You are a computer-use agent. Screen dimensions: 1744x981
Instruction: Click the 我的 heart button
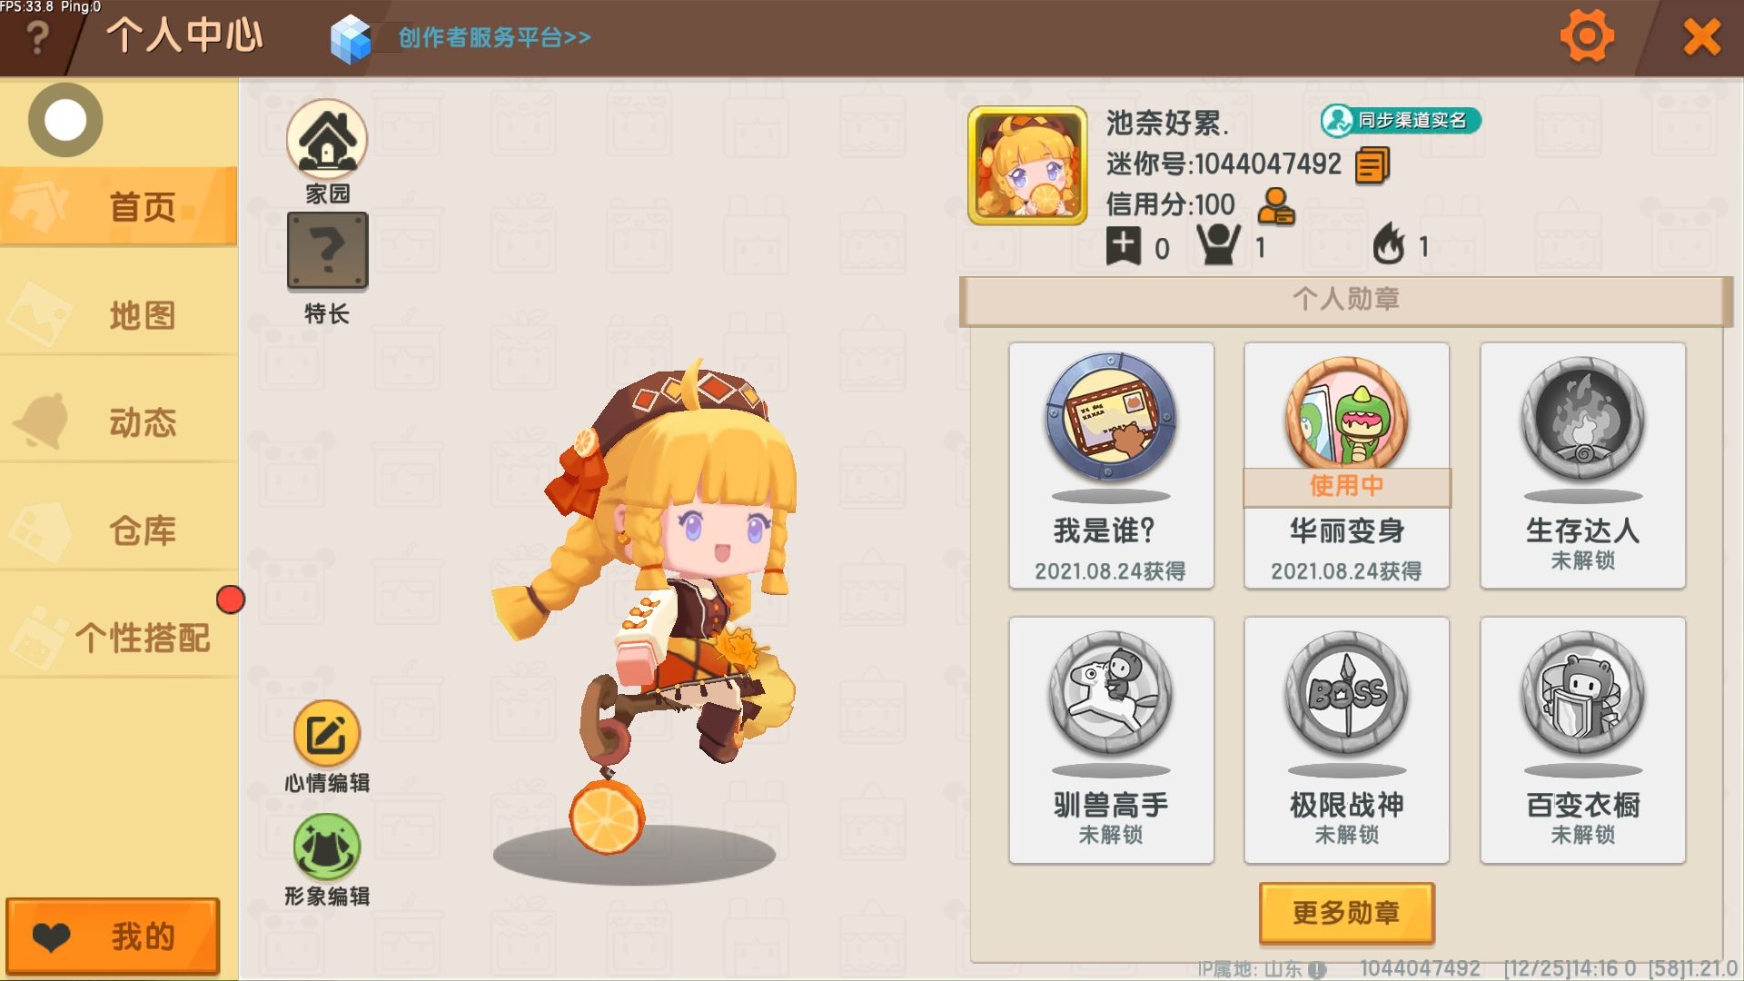(113, 936)
